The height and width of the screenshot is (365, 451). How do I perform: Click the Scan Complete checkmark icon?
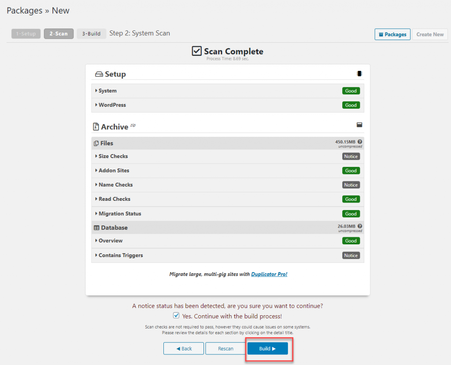pos(197,51)
